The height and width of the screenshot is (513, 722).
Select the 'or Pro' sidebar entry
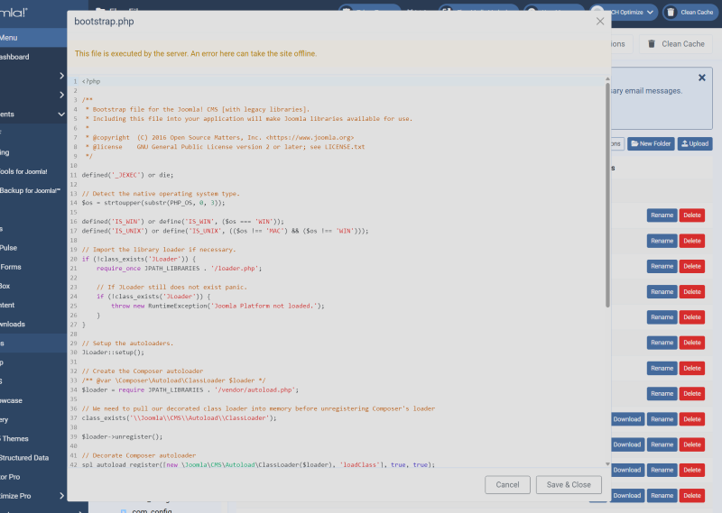coord(10,477)
